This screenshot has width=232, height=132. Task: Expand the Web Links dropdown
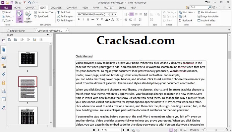194,13
